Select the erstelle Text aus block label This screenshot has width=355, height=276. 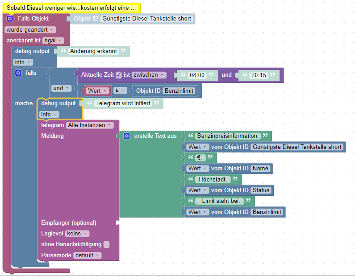(155, 136)
